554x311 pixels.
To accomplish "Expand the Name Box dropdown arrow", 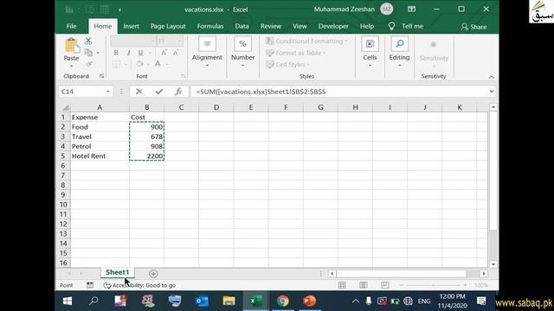I will [x=107, y=92].
